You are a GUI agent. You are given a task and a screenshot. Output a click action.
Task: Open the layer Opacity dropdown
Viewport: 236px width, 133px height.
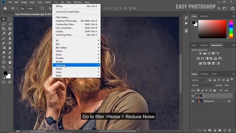pyautogui.click(x=231, y=85)
